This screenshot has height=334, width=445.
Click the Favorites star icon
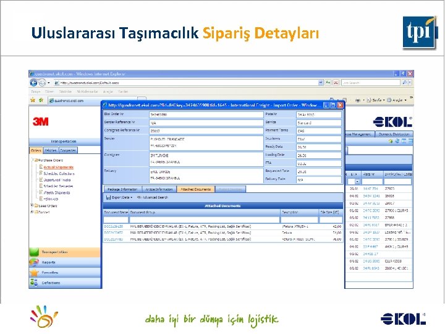(33, 100)
